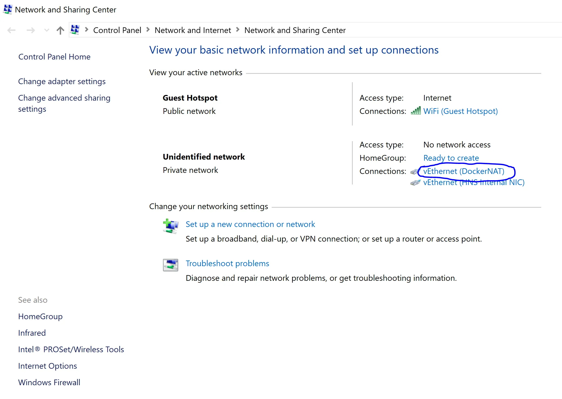Click the new connection setup icon
Viewport: 562px width, 399px height.
coord(171,226)
